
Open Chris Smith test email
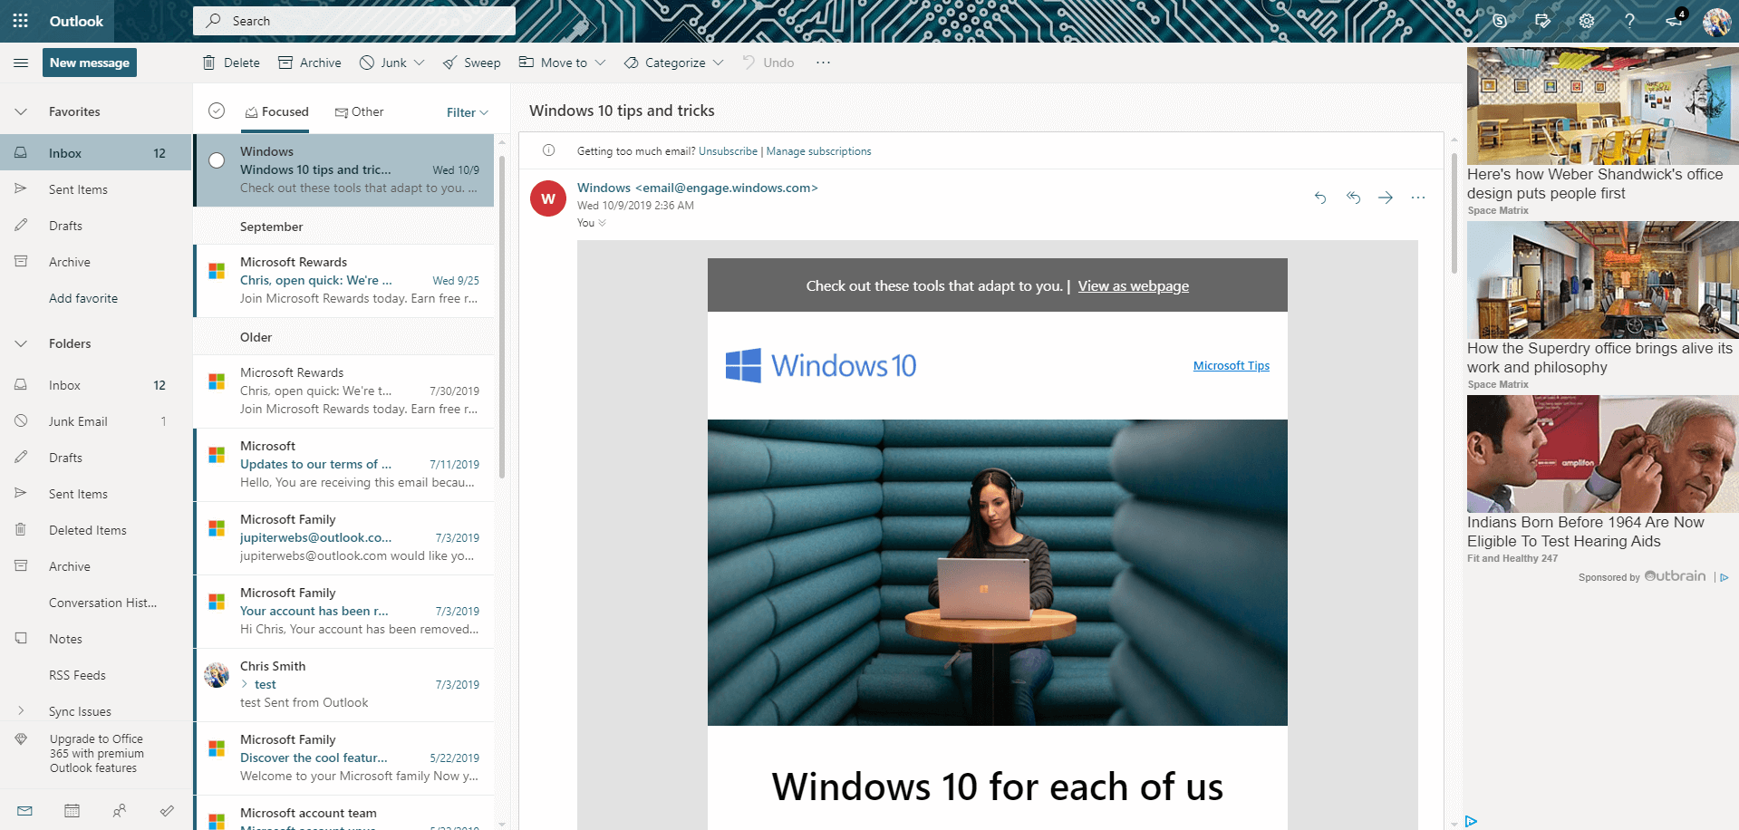[344, 684]
